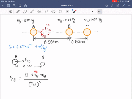Toggle the read-only/zoom window tool
Viewport: 132px width, 99px height.
tap(11, 12)
